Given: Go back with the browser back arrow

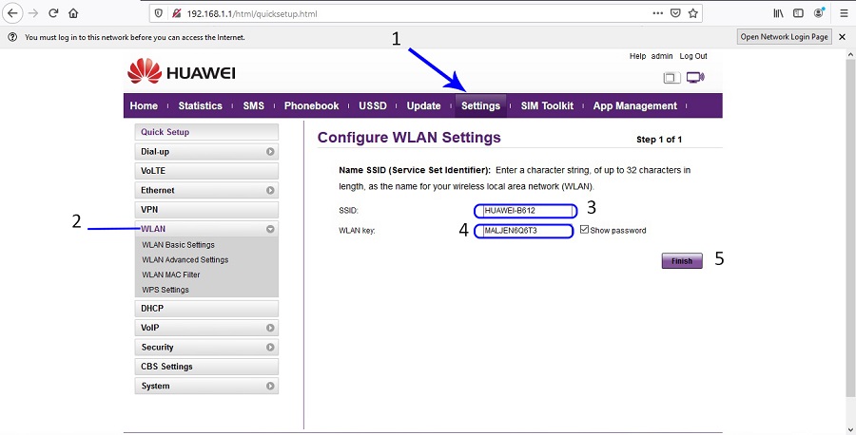Looking at the screenshot, I should point(13,13).
